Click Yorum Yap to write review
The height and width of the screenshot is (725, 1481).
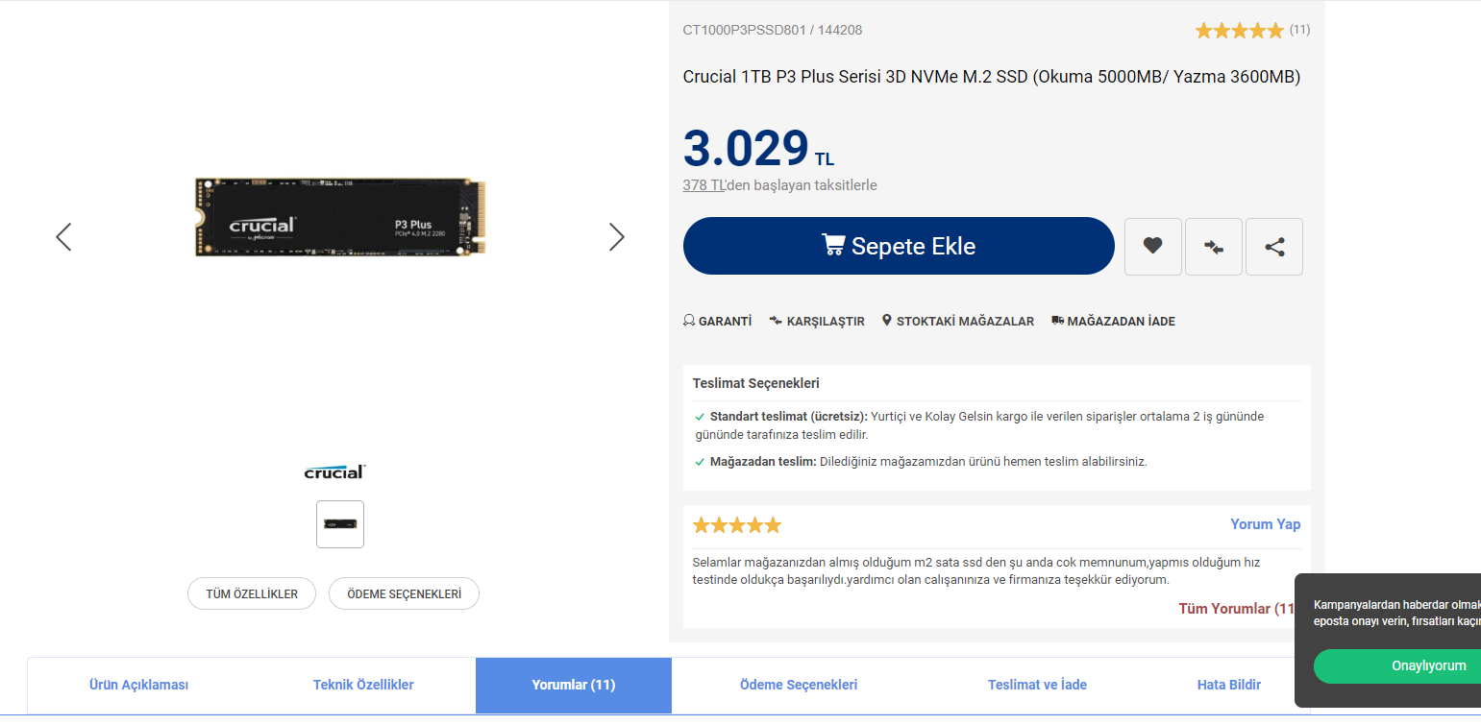[x=1265, y=524]
